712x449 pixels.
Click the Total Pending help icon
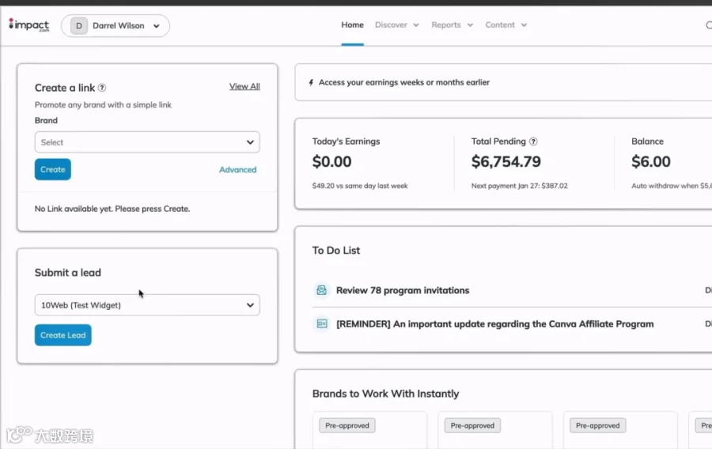click(533, 141)
